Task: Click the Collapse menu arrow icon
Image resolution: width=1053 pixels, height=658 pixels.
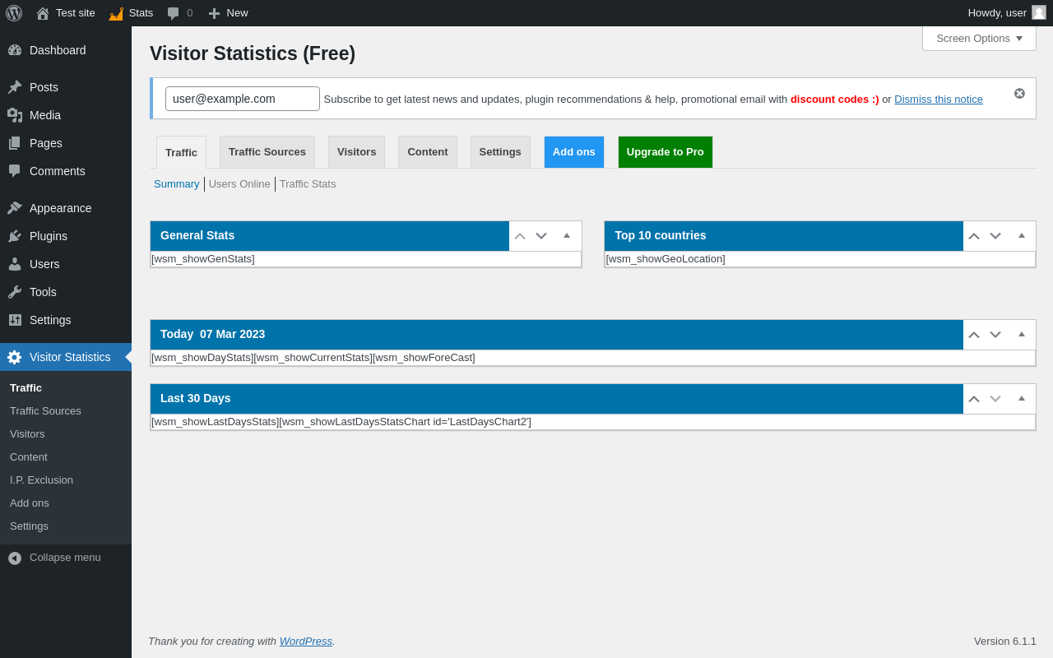Action: [x=15, y=558]
